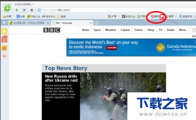The height and width of the screenshot is (120, 196).
Task: Open the BBC Future menu item
Action: (x=139, y=30)
